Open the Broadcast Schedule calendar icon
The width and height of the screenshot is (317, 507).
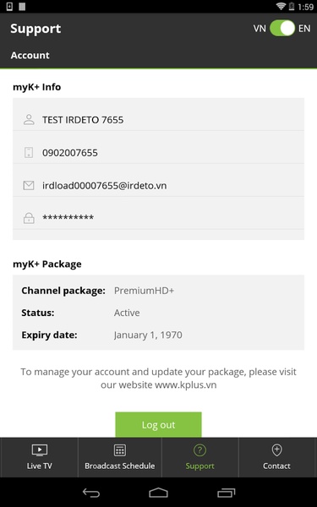click(x=120, y=450)
